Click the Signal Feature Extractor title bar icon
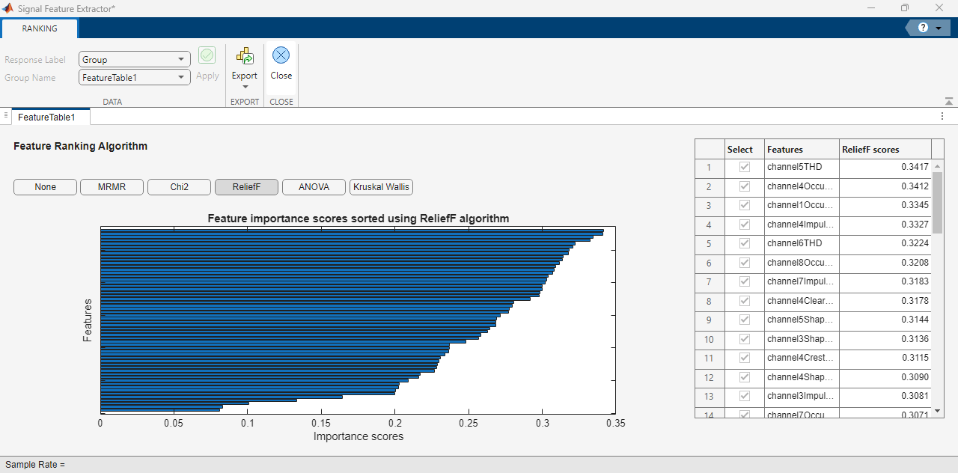The height and width of the screenshot is (473, 958). [x=8, y=7]
